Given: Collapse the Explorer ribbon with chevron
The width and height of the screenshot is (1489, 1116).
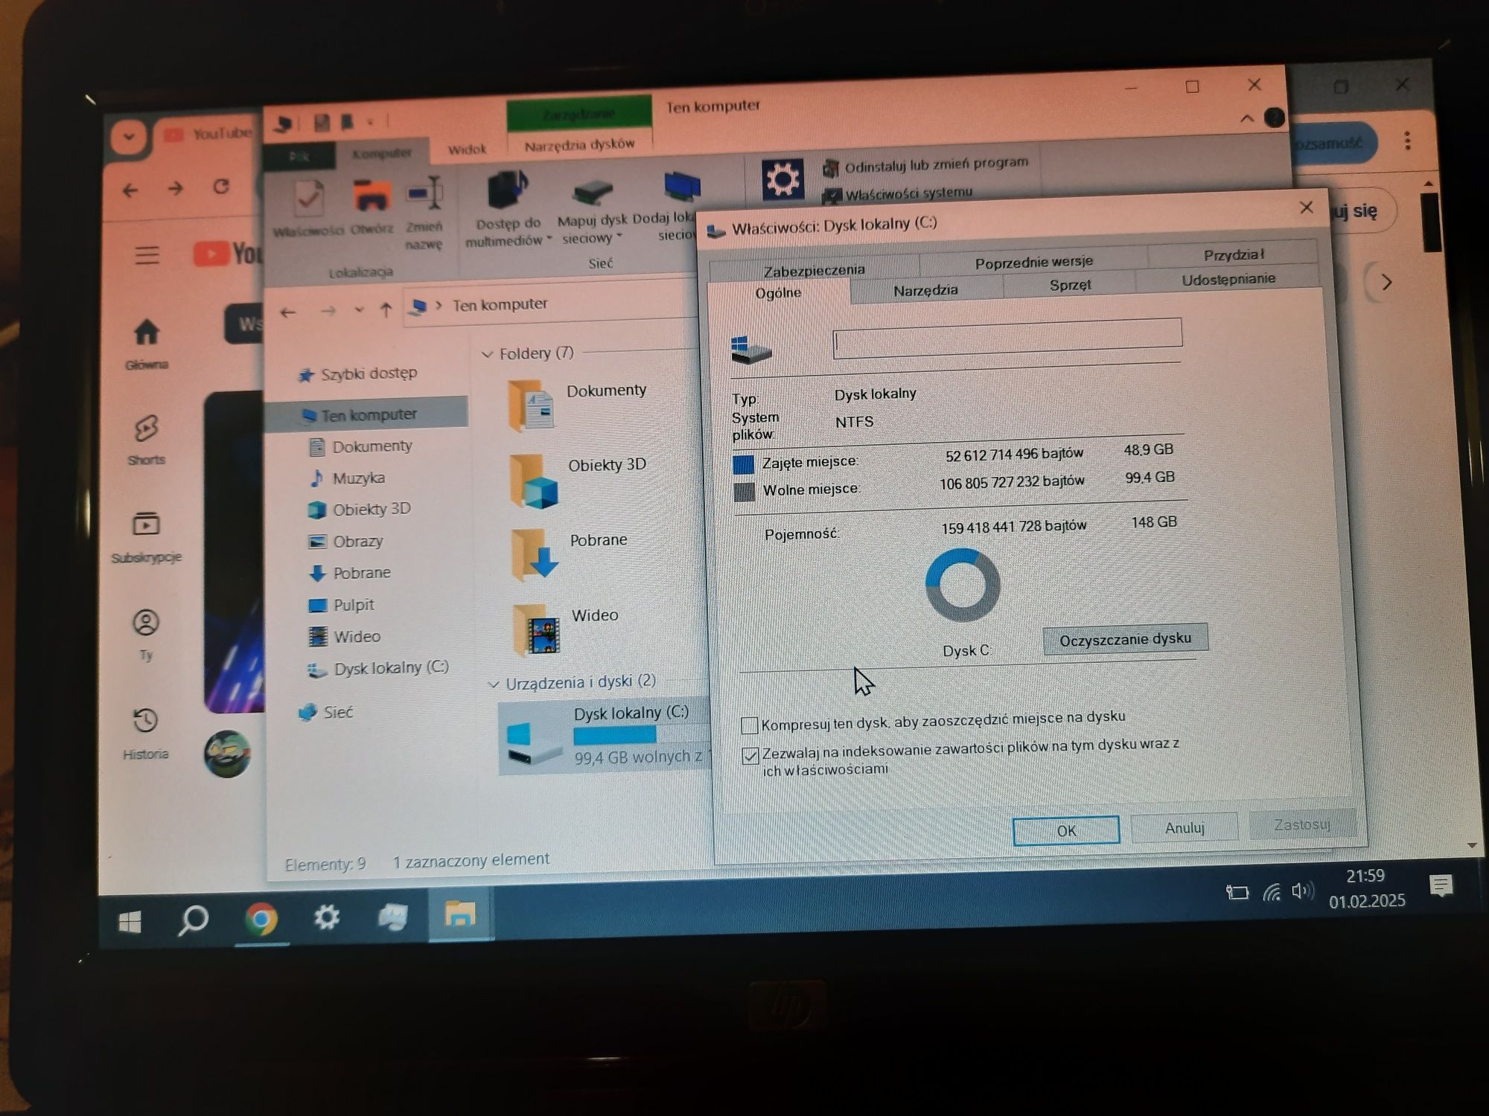Looking at the screenshot, I should pos(1247,119).
